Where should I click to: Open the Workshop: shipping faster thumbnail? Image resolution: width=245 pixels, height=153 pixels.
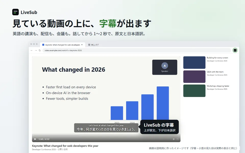coord(194,91)
